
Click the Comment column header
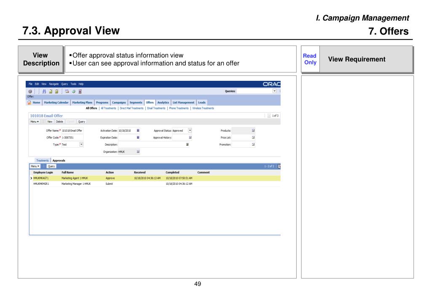203,173
